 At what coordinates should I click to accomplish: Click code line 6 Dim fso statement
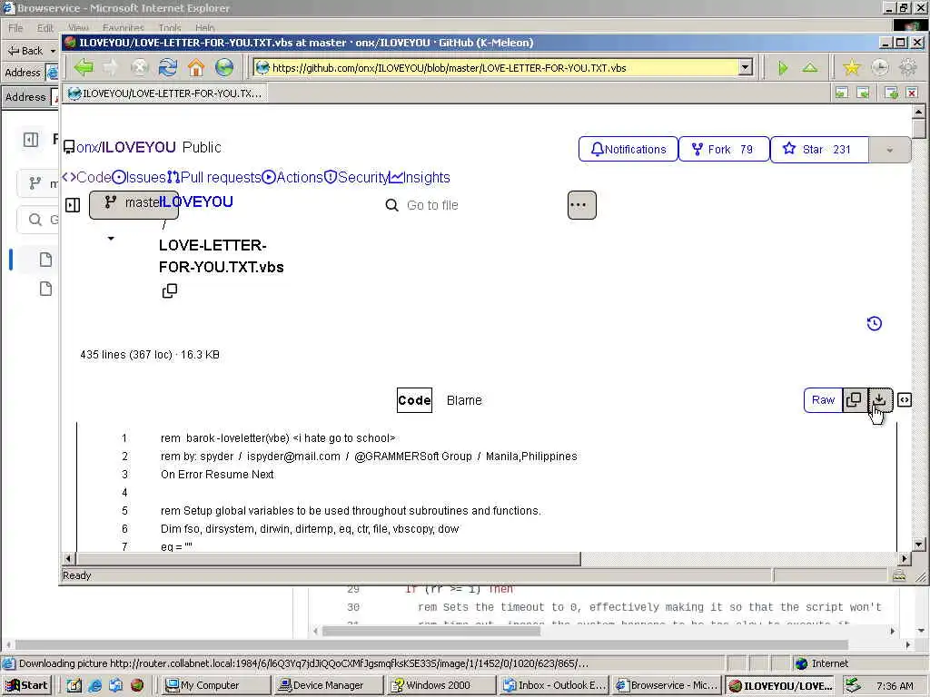coord(310,529)
